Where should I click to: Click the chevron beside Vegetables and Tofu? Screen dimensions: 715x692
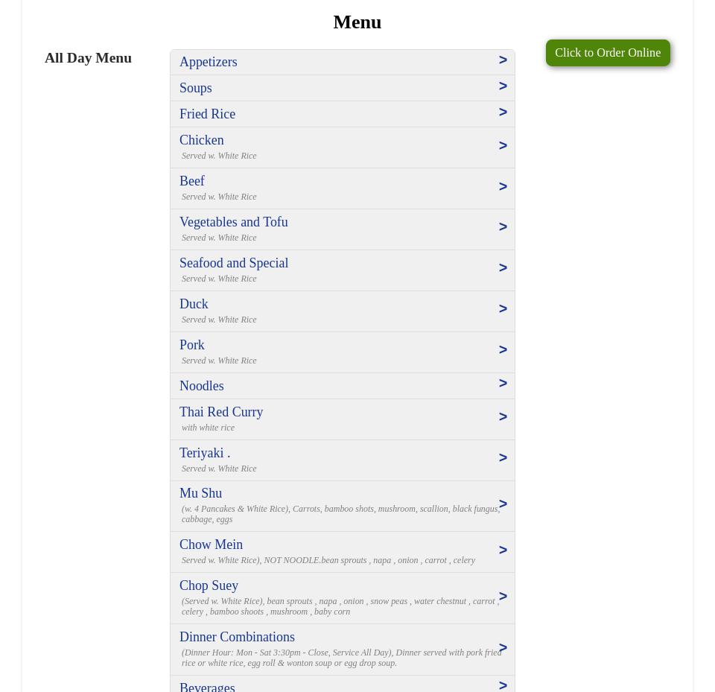click(503, 227)
